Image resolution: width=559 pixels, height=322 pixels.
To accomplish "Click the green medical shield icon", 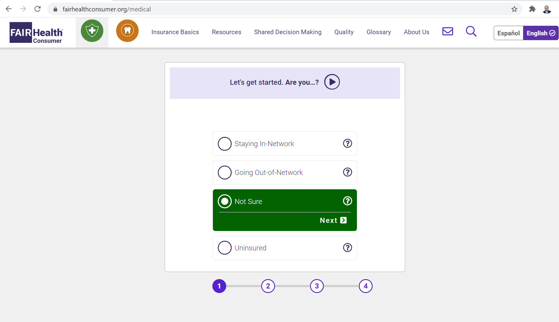I will pos(92,31).
